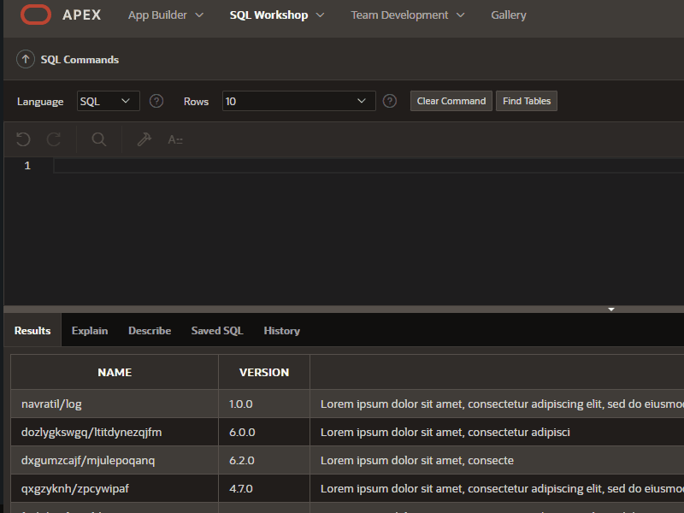The width and height of the screenshot is (684, 513).
Task: Open the Language SQL dropdown
Action: pyautogui.click(x=109, y=101)
